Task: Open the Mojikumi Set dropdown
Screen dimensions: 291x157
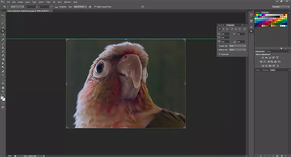Action: [238, 50]
